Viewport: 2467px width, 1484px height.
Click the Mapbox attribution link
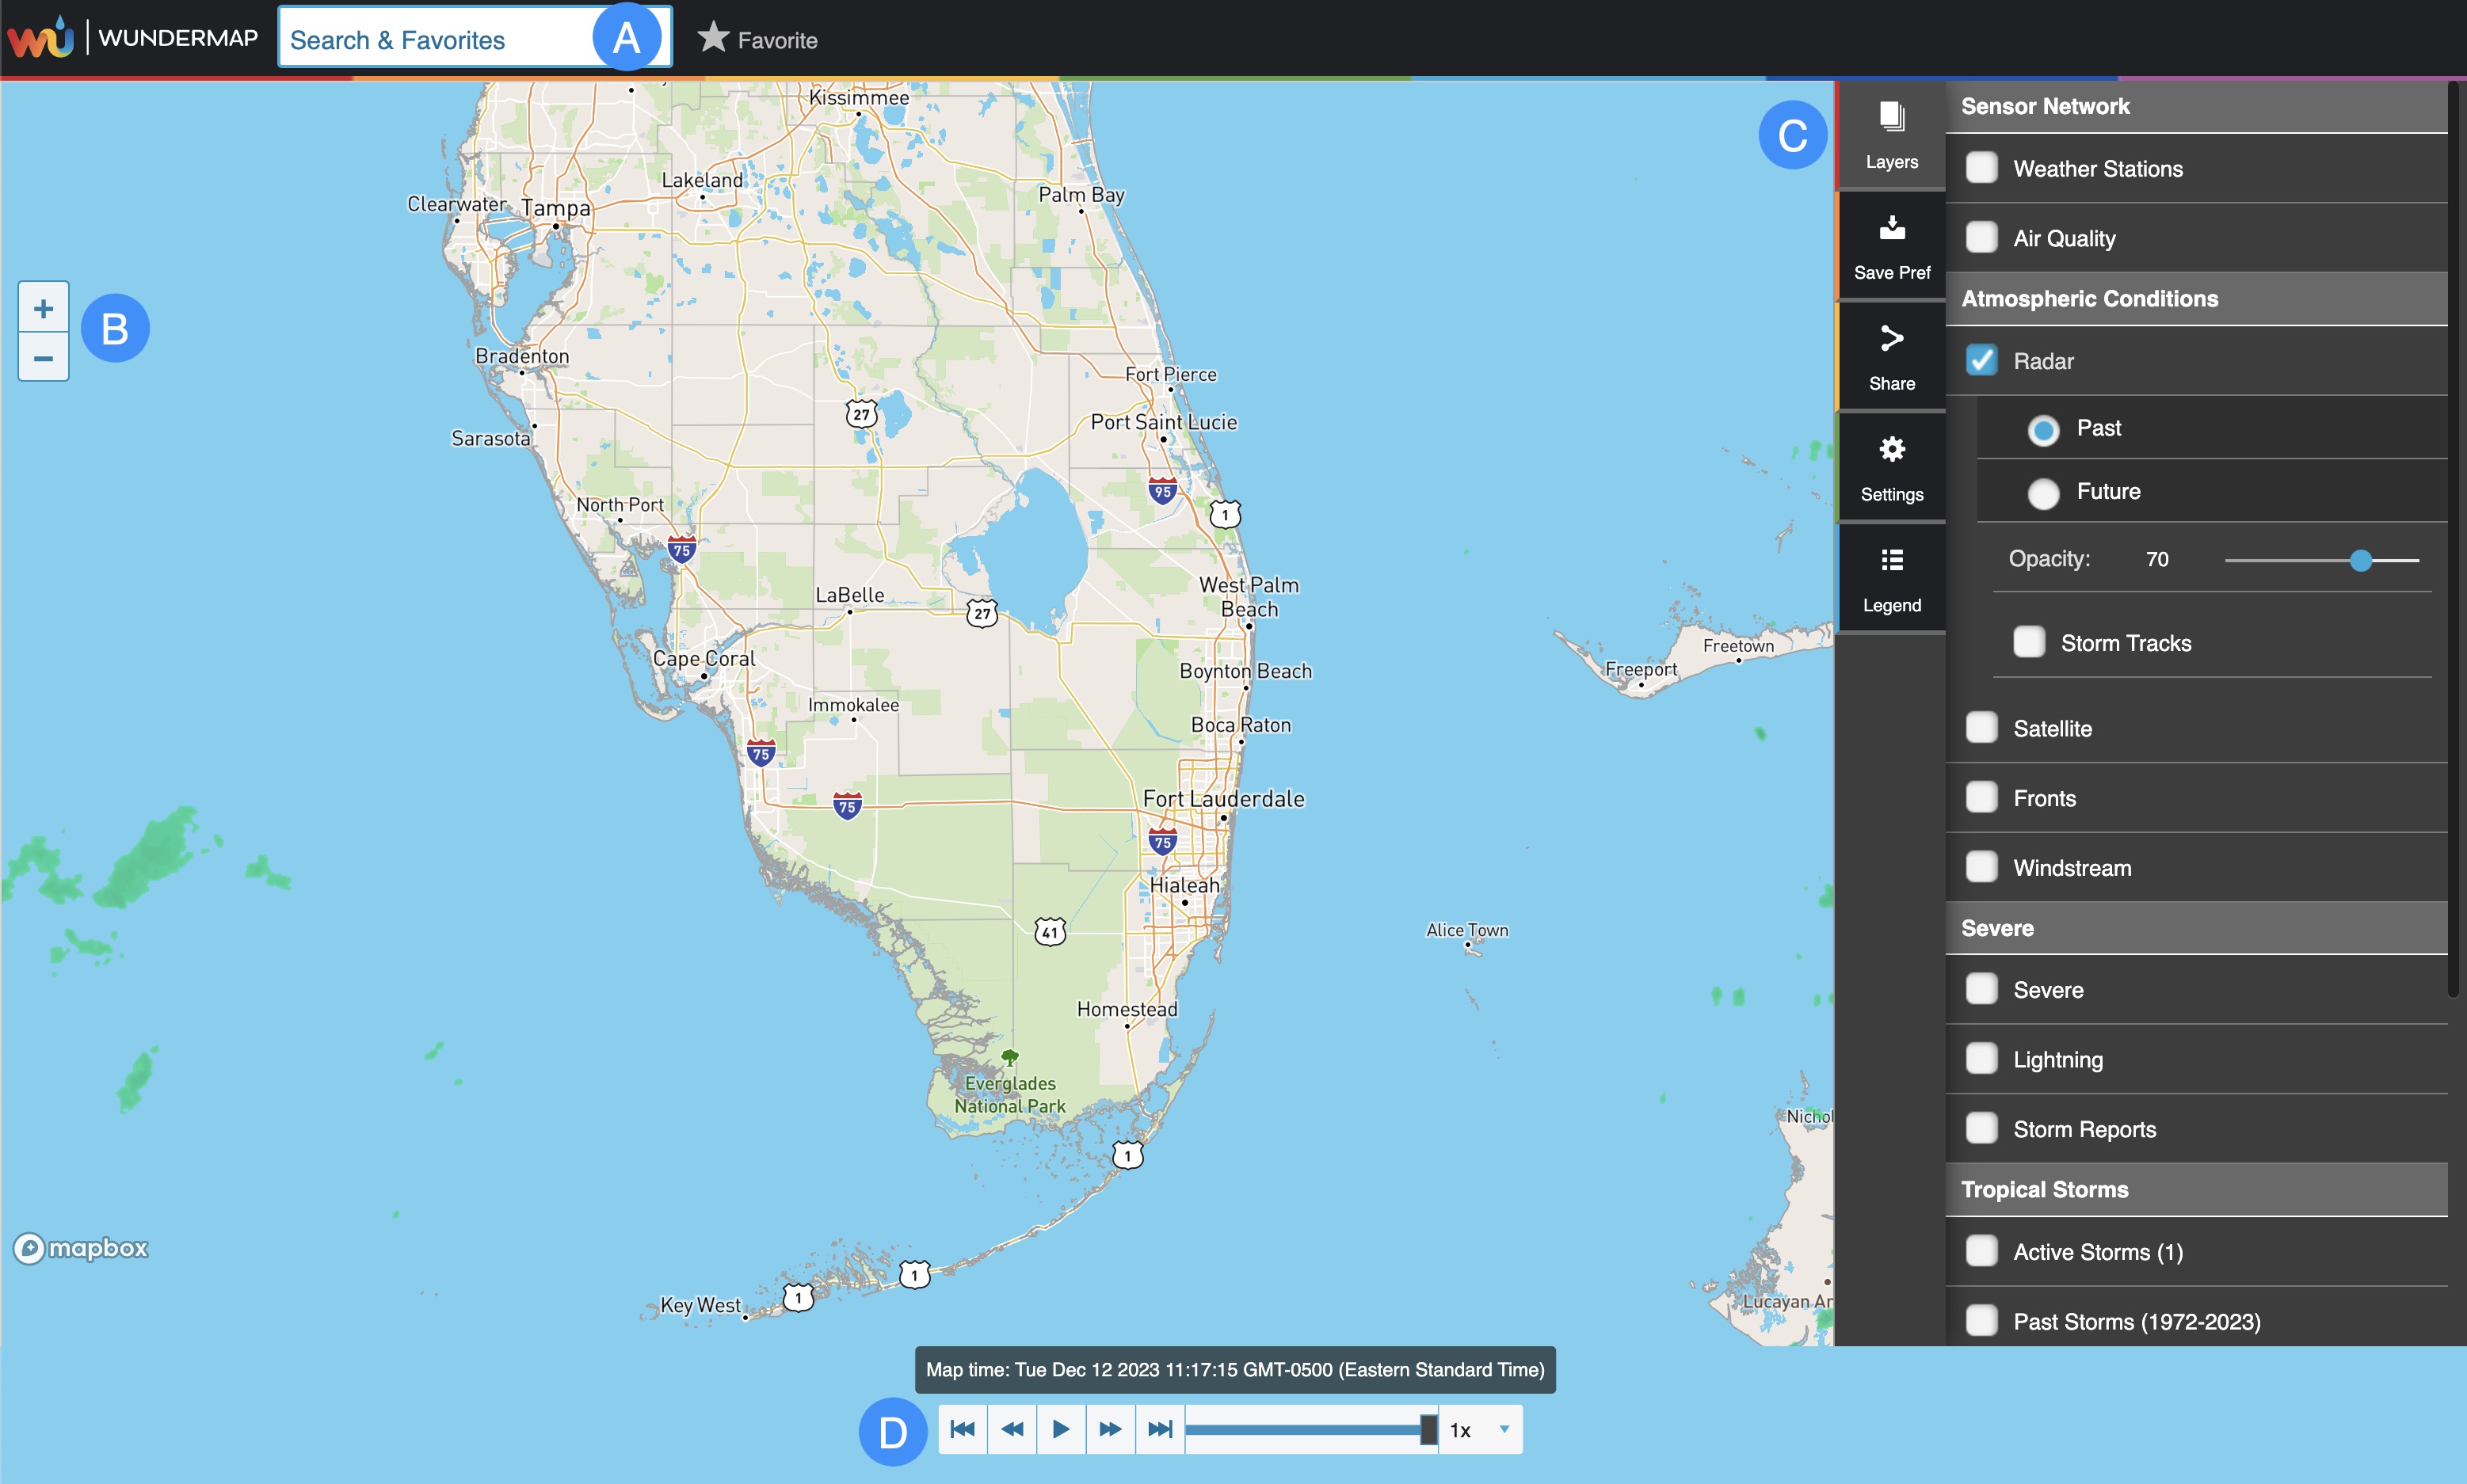pos(80,1248)
